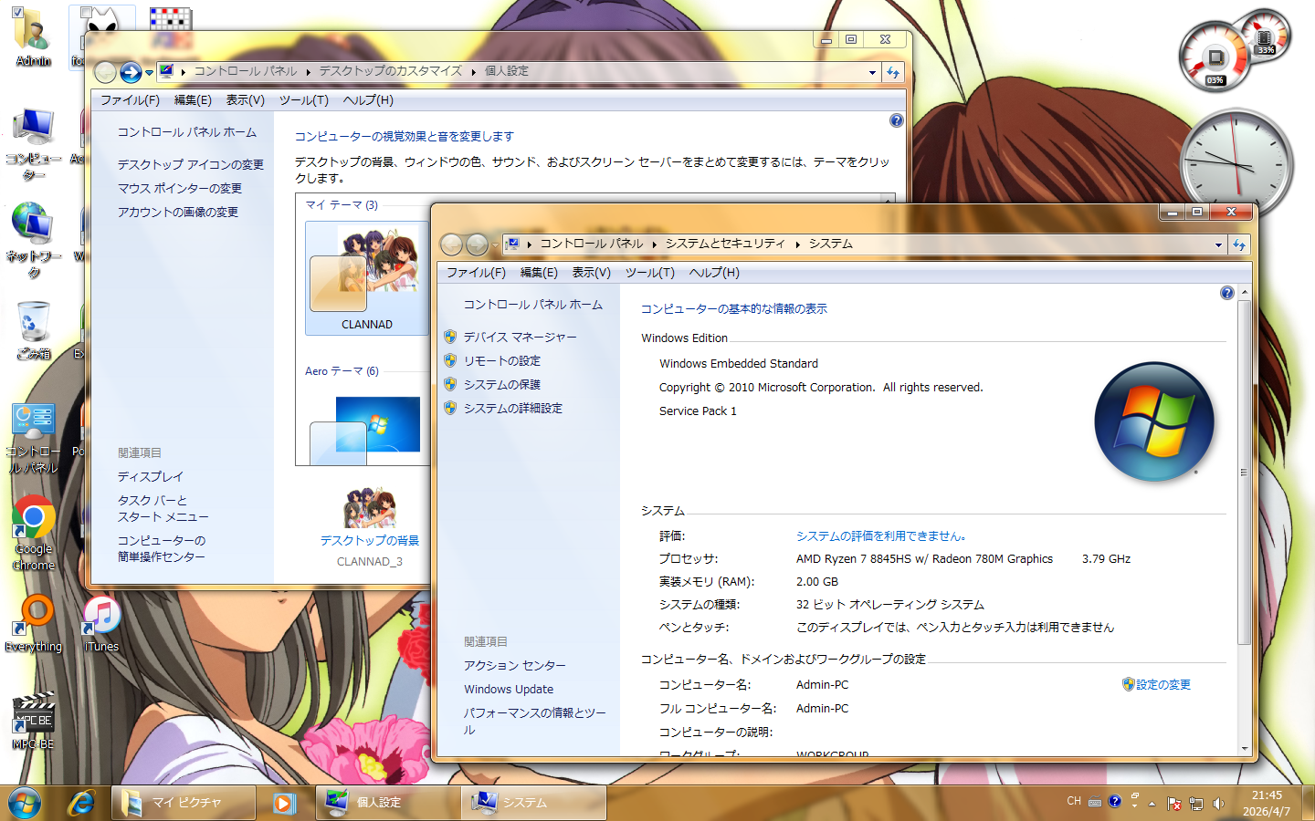Click マウス ポインターの変更 link
Viewport: 1315px width, 821px height.
[x=179, y=188]
